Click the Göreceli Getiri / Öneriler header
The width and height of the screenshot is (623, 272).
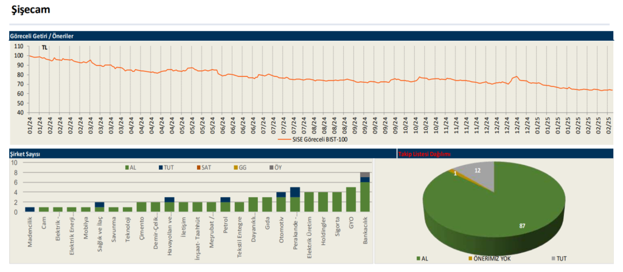click(x=42, y=36)
